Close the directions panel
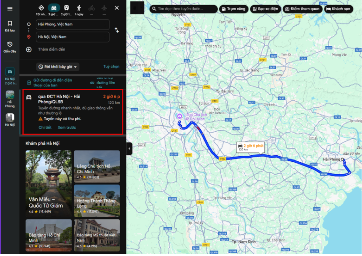The height and width of the screenshot is (256, 362). 117,8
